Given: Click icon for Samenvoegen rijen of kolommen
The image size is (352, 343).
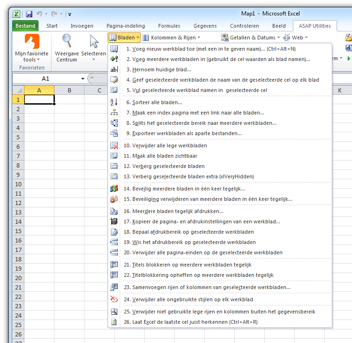Looking at the screenshot, I should coord(114,287).
